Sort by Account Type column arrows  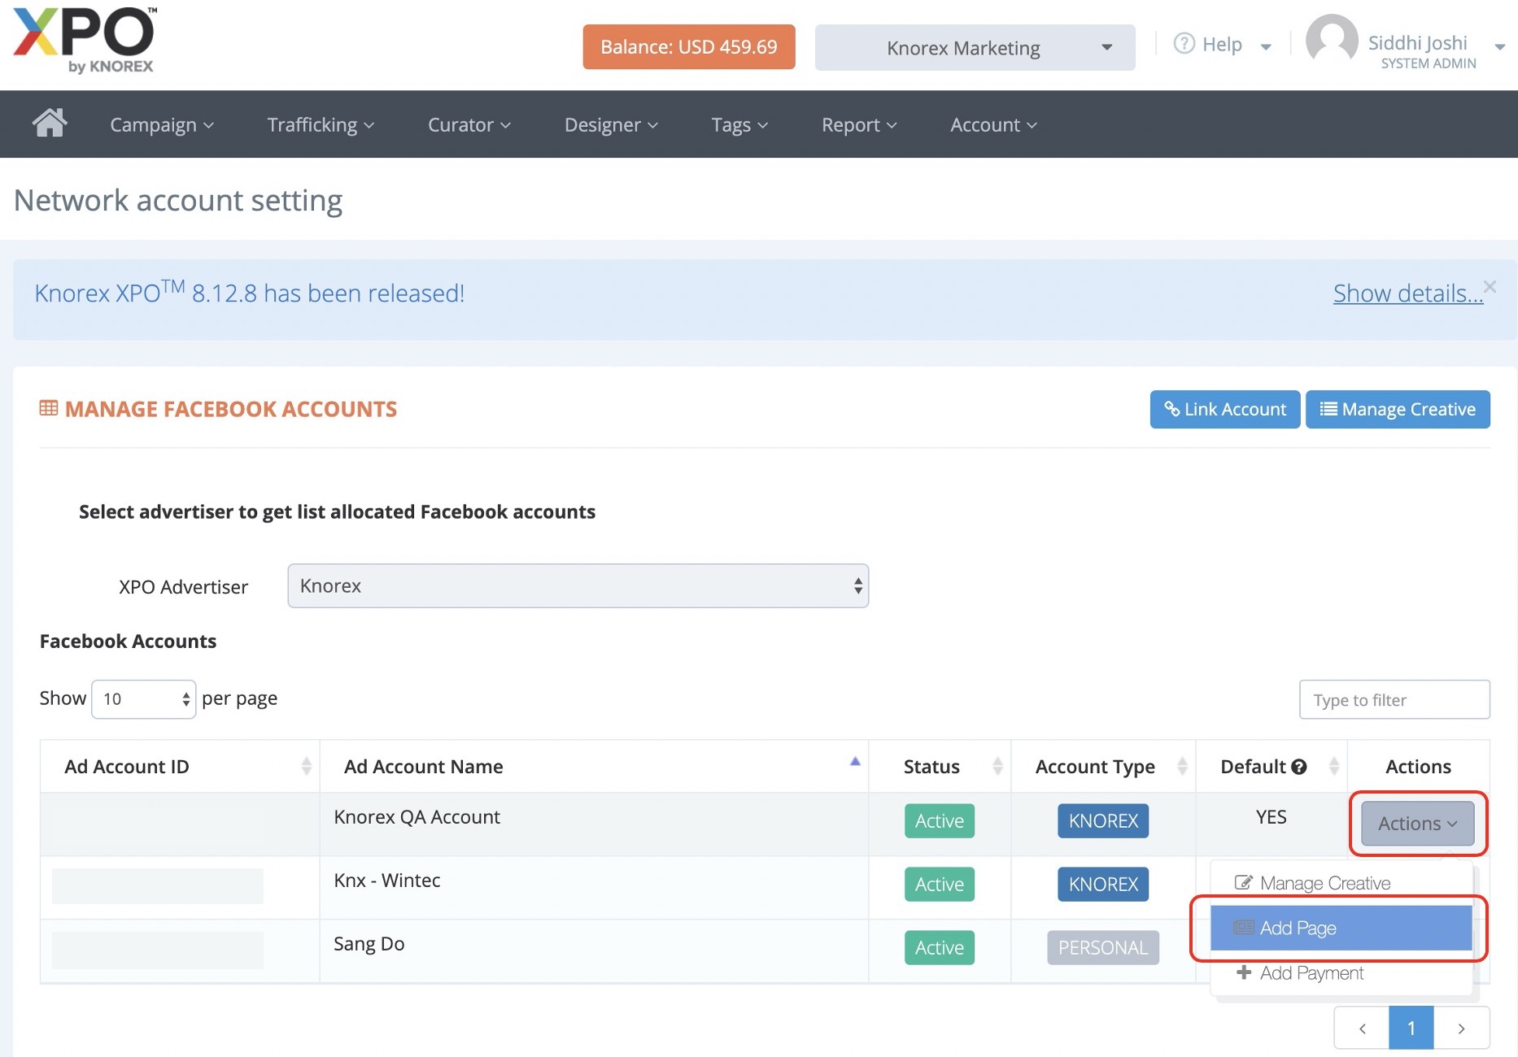[x=1182, y=766]
